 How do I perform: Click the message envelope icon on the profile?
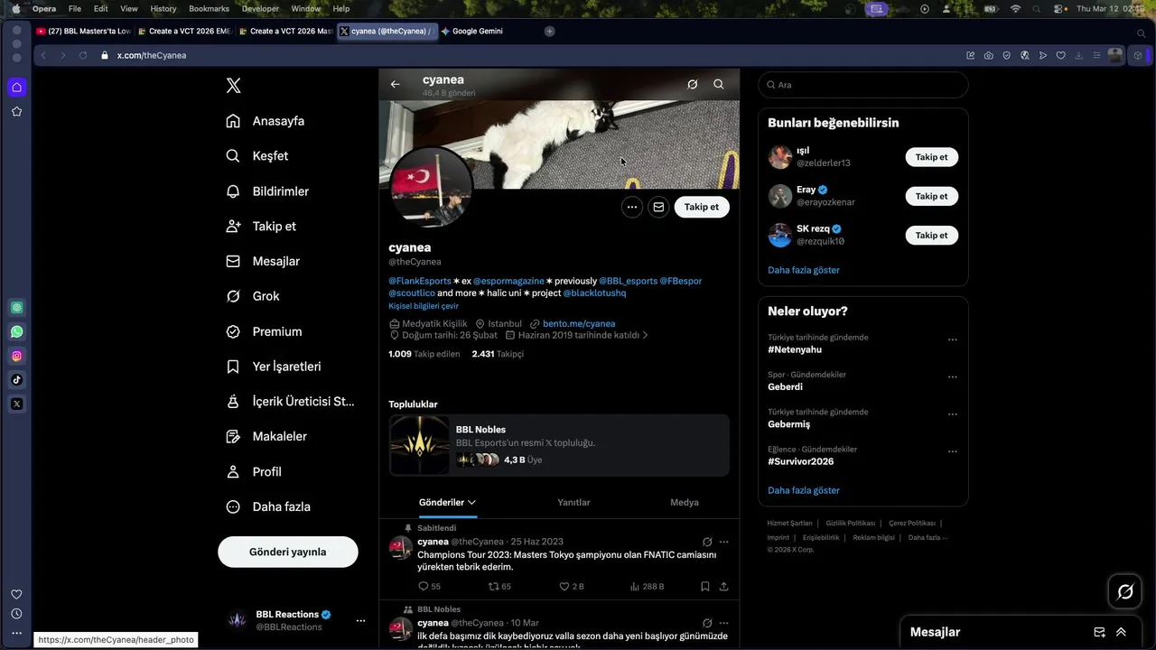[658, 207]
